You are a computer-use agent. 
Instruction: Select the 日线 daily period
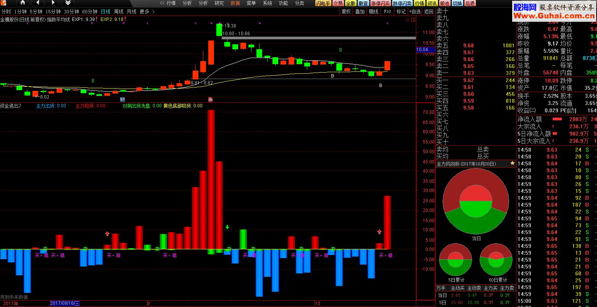pos(105,12)
